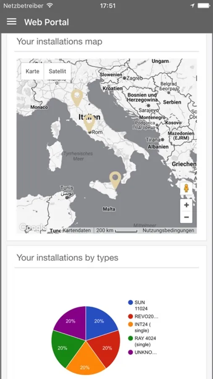Screen dimensions: 213x379
Task: Select the green RAY 4024 legend dot
Action: [131, 338]
